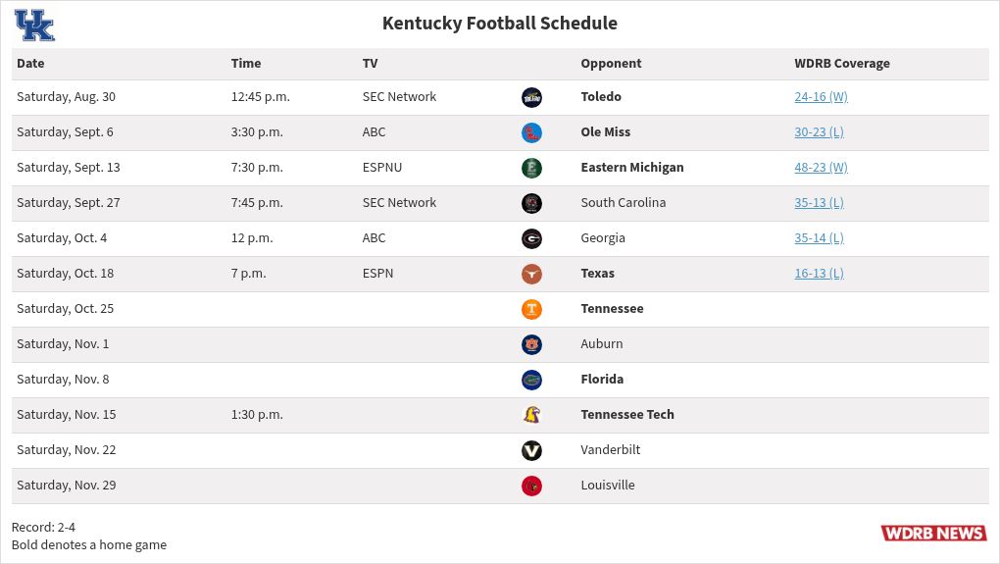Image resolution: width=1000 pixels, height=564 pixels.
Task: Click the Louisville Cardinals logo
Action: point(531,486)
